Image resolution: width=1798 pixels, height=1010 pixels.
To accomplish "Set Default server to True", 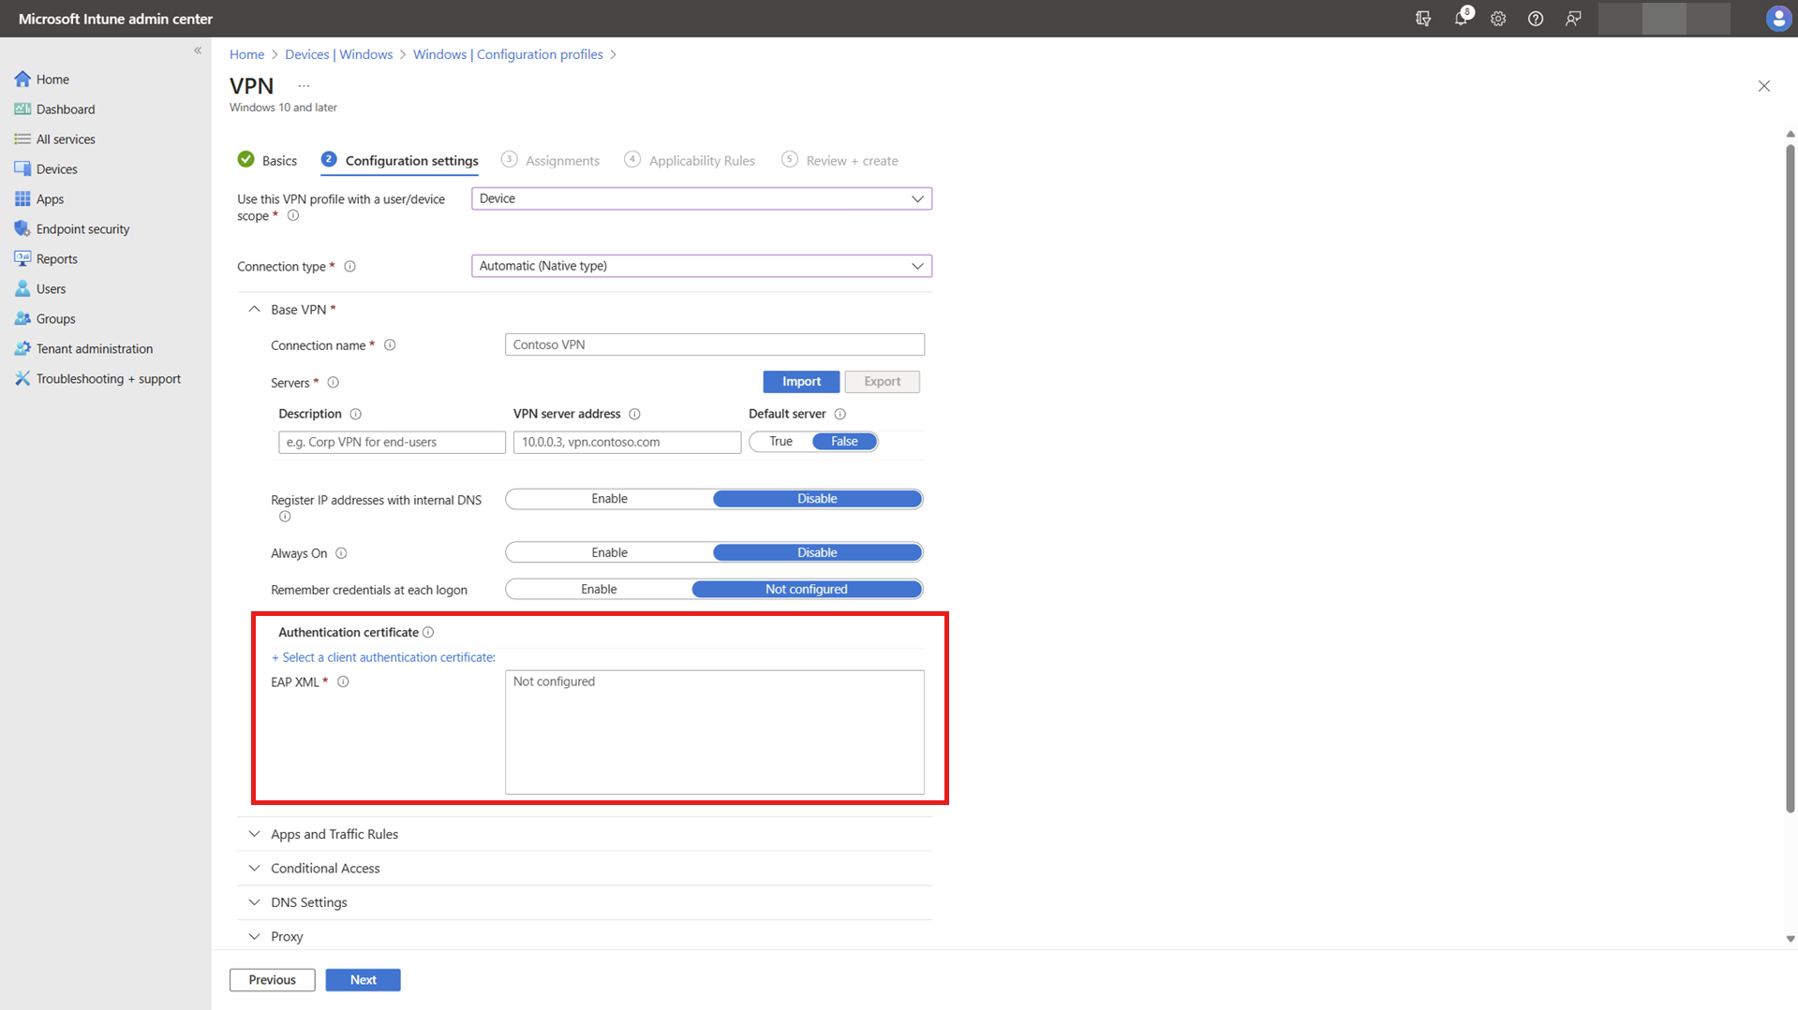I will pyautogui.click(x=780, y=441).
